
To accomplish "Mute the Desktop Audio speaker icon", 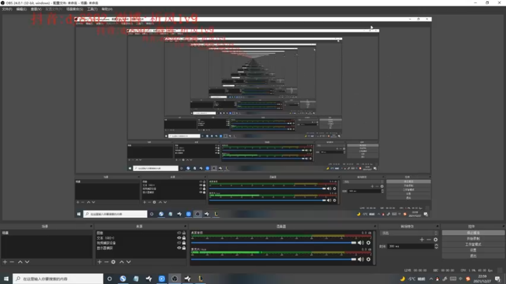I will (x=361, y=243).
